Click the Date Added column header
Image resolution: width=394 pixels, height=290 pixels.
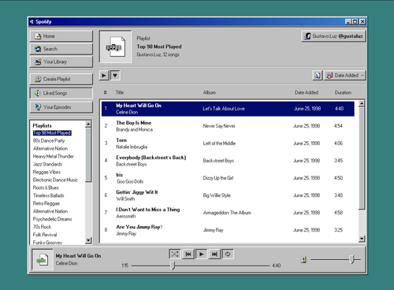pos(307,92)
